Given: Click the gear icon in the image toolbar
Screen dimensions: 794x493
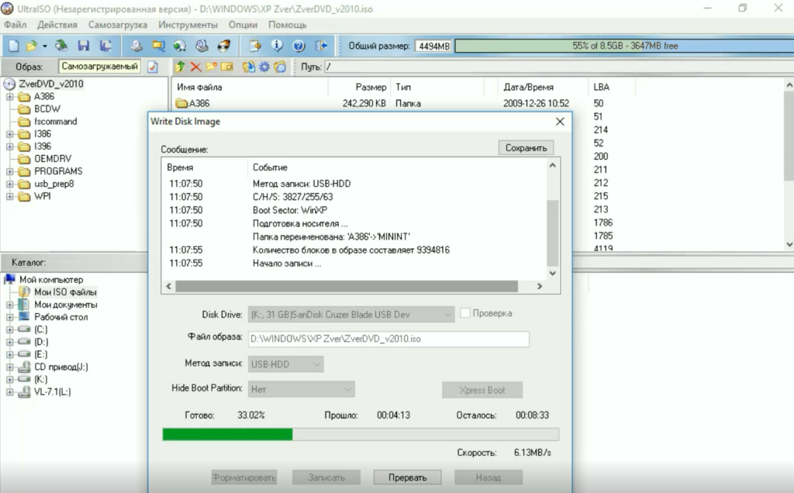Looking at the screenshot, I should (264, 67).
